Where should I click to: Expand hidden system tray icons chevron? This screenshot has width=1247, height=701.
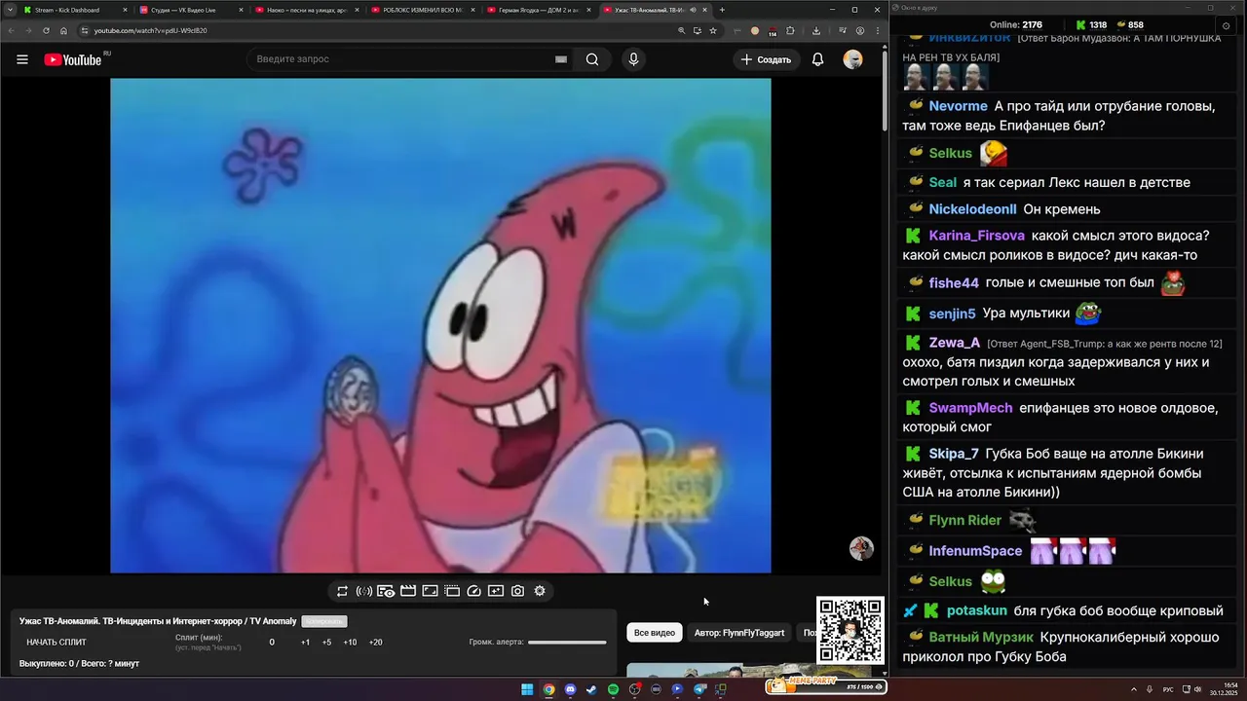1135,689
